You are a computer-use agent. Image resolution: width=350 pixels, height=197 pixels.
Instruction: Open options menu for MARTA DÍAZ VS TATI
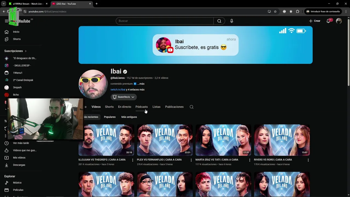tap(249, 160)
